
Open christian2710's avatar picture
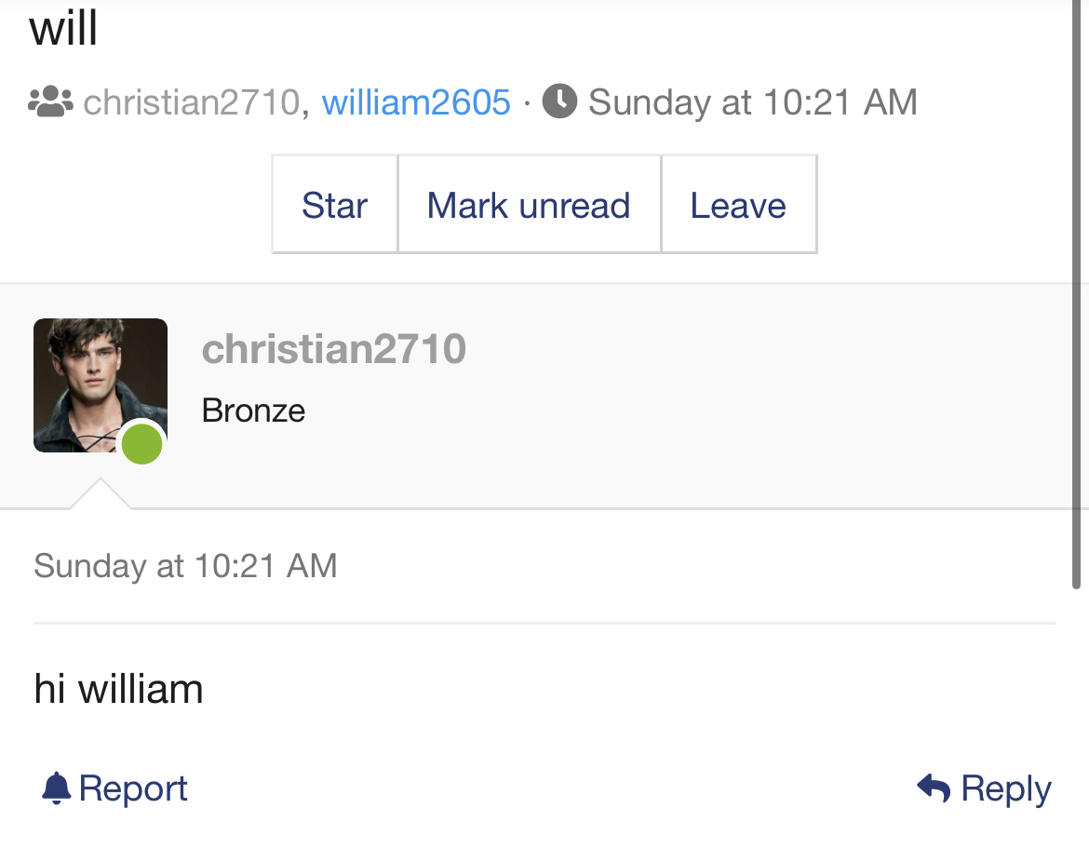click(x=100, y=384)
